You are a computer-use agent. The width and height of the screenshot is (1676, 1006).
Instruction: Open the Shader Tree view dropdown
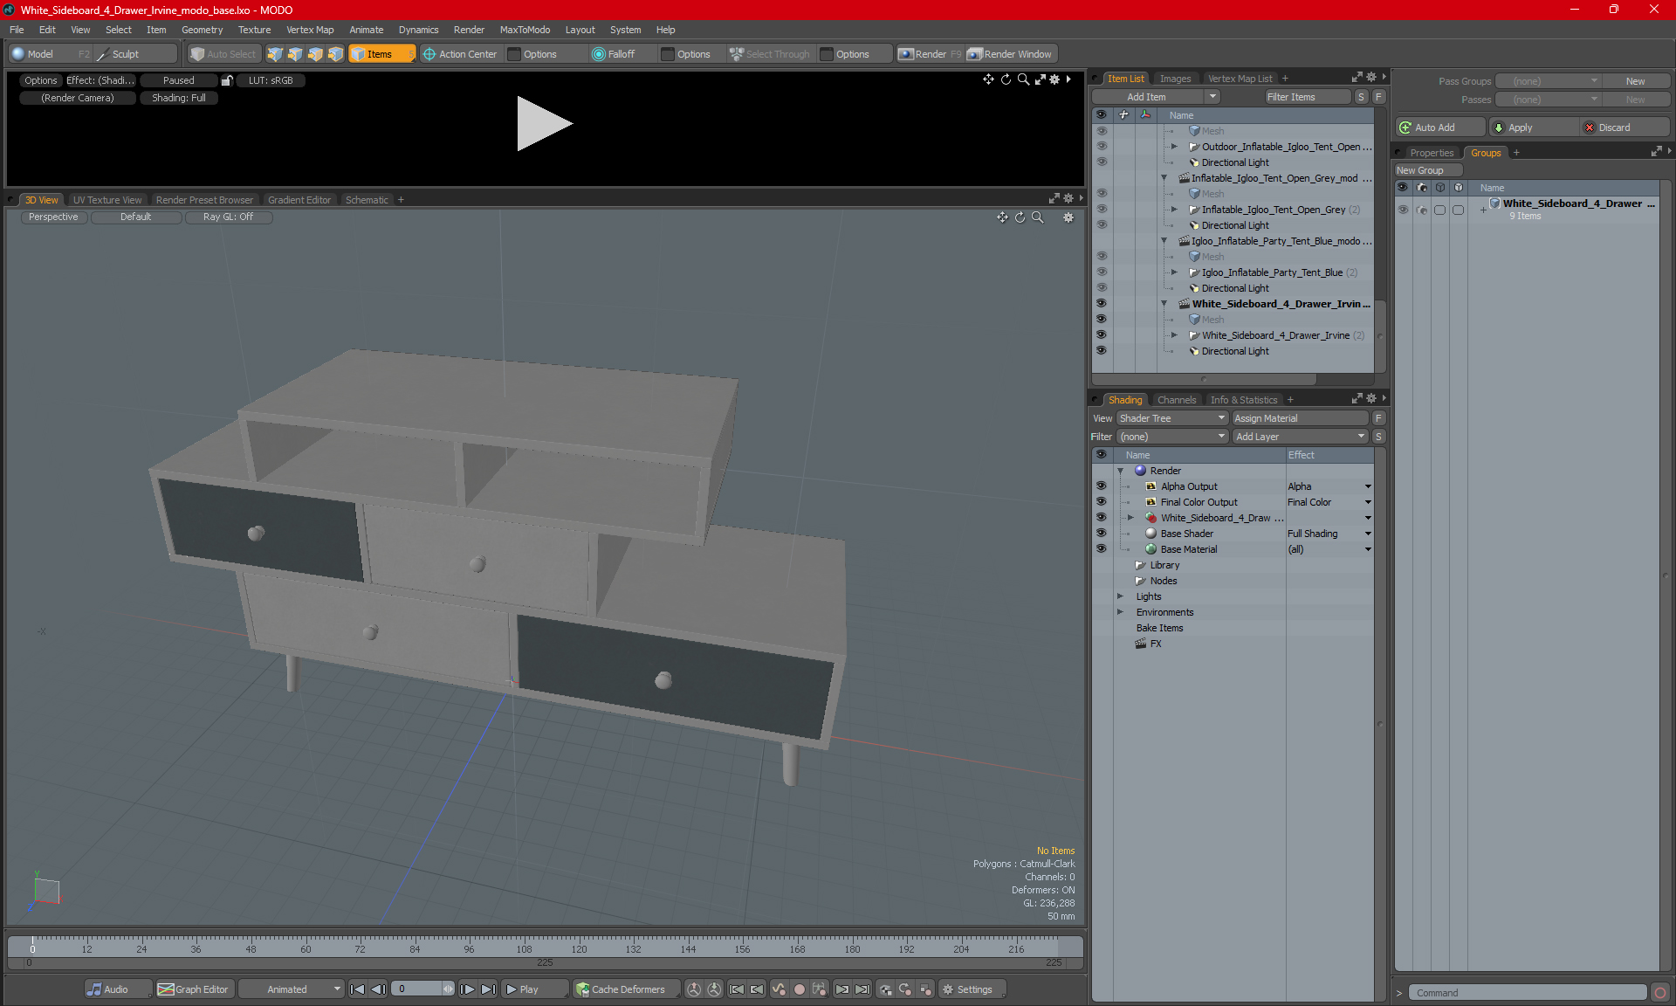pyautogui.click(x=1172, y=418)
